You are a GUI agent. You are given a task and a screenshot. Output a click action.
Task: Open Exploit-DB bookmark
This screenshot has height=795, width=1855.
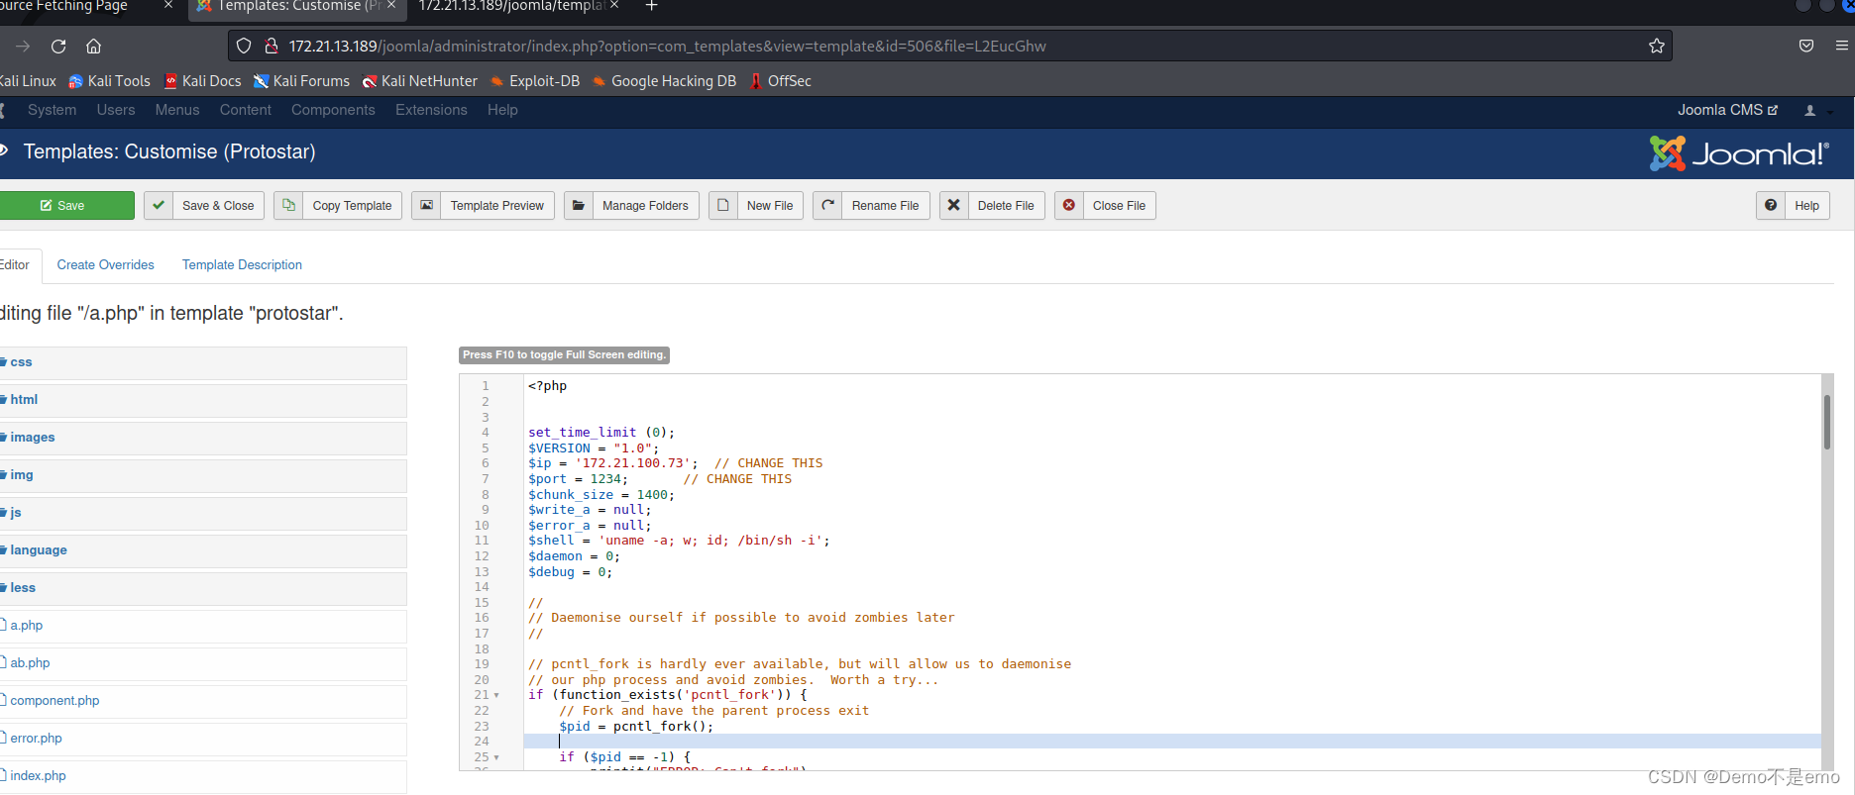coord(535,81)
